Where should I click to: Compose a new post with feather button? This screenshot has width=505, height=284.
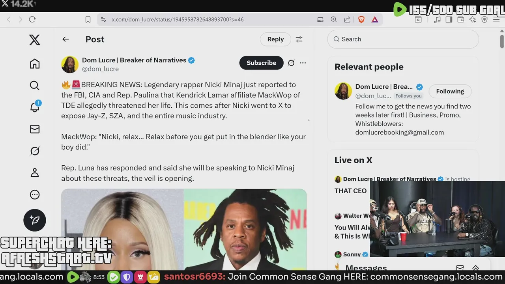pyautogui.click(x=35, y=220)
